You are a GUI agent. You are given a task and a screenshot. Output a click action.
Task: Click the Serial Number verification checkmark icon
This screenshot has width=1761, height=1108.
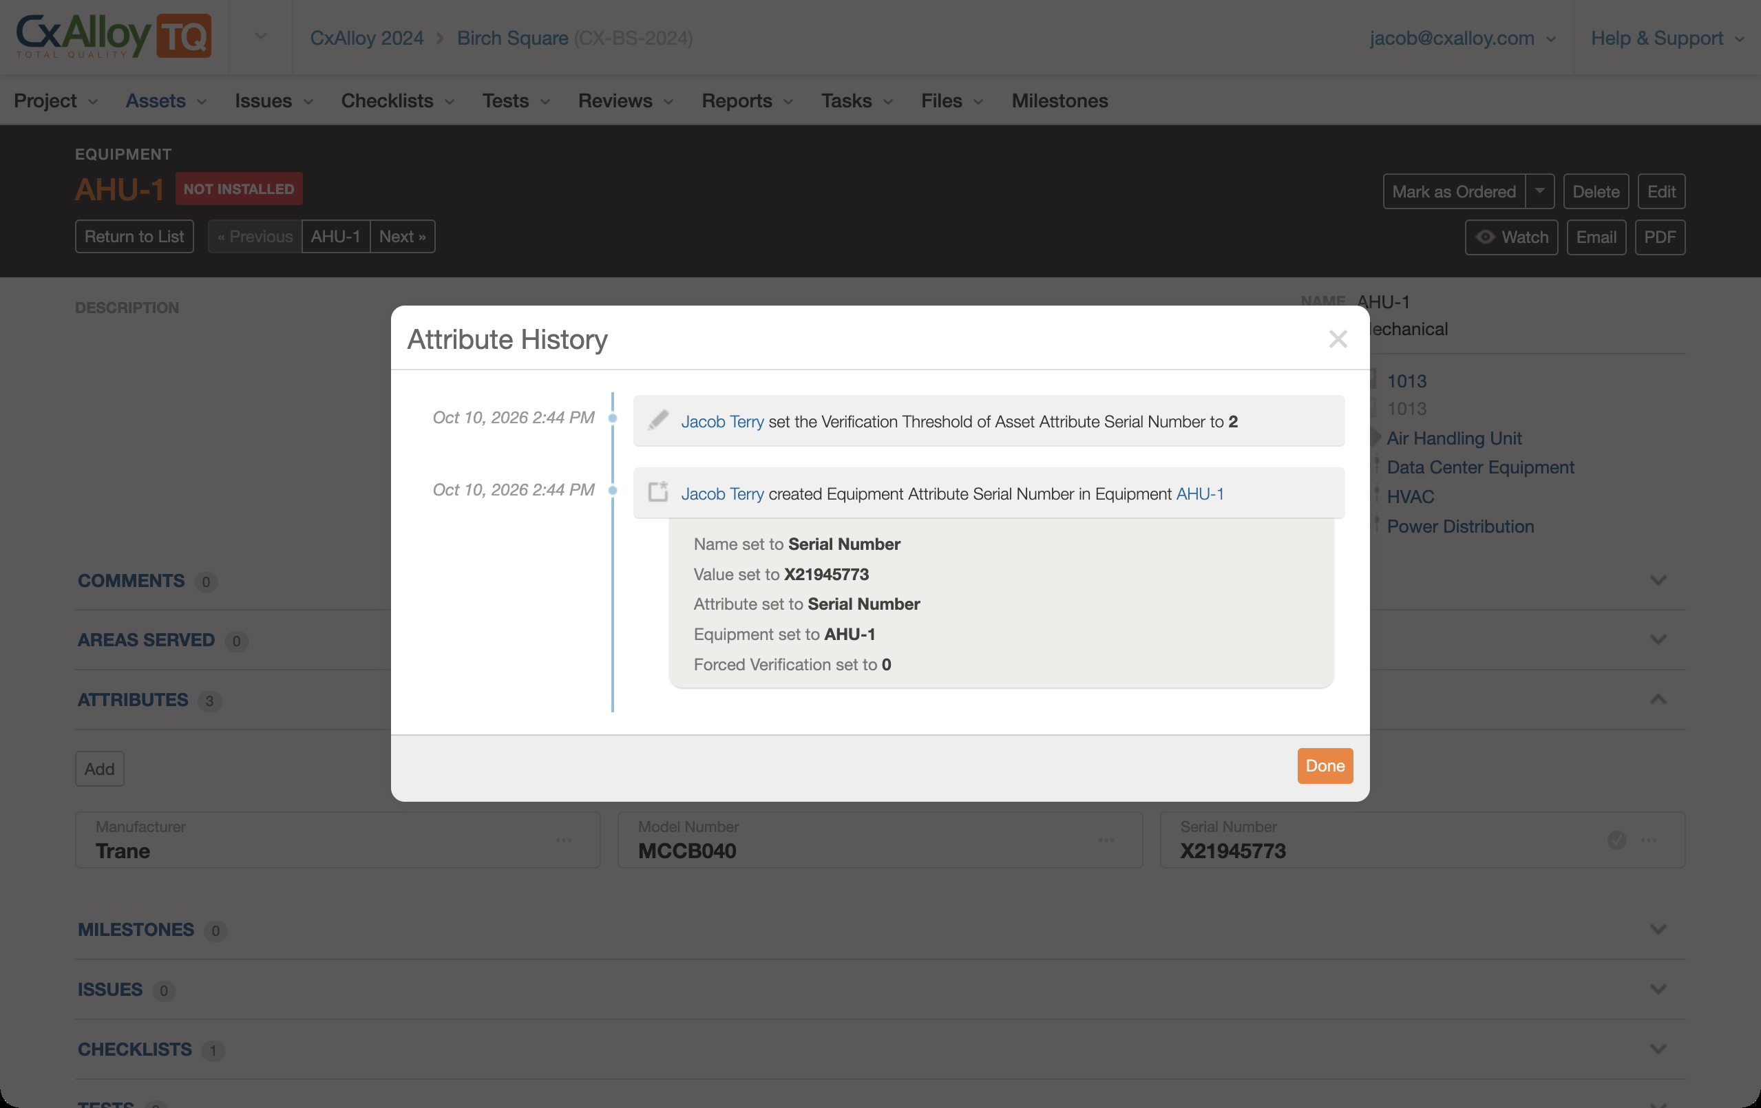(1616, 840)
